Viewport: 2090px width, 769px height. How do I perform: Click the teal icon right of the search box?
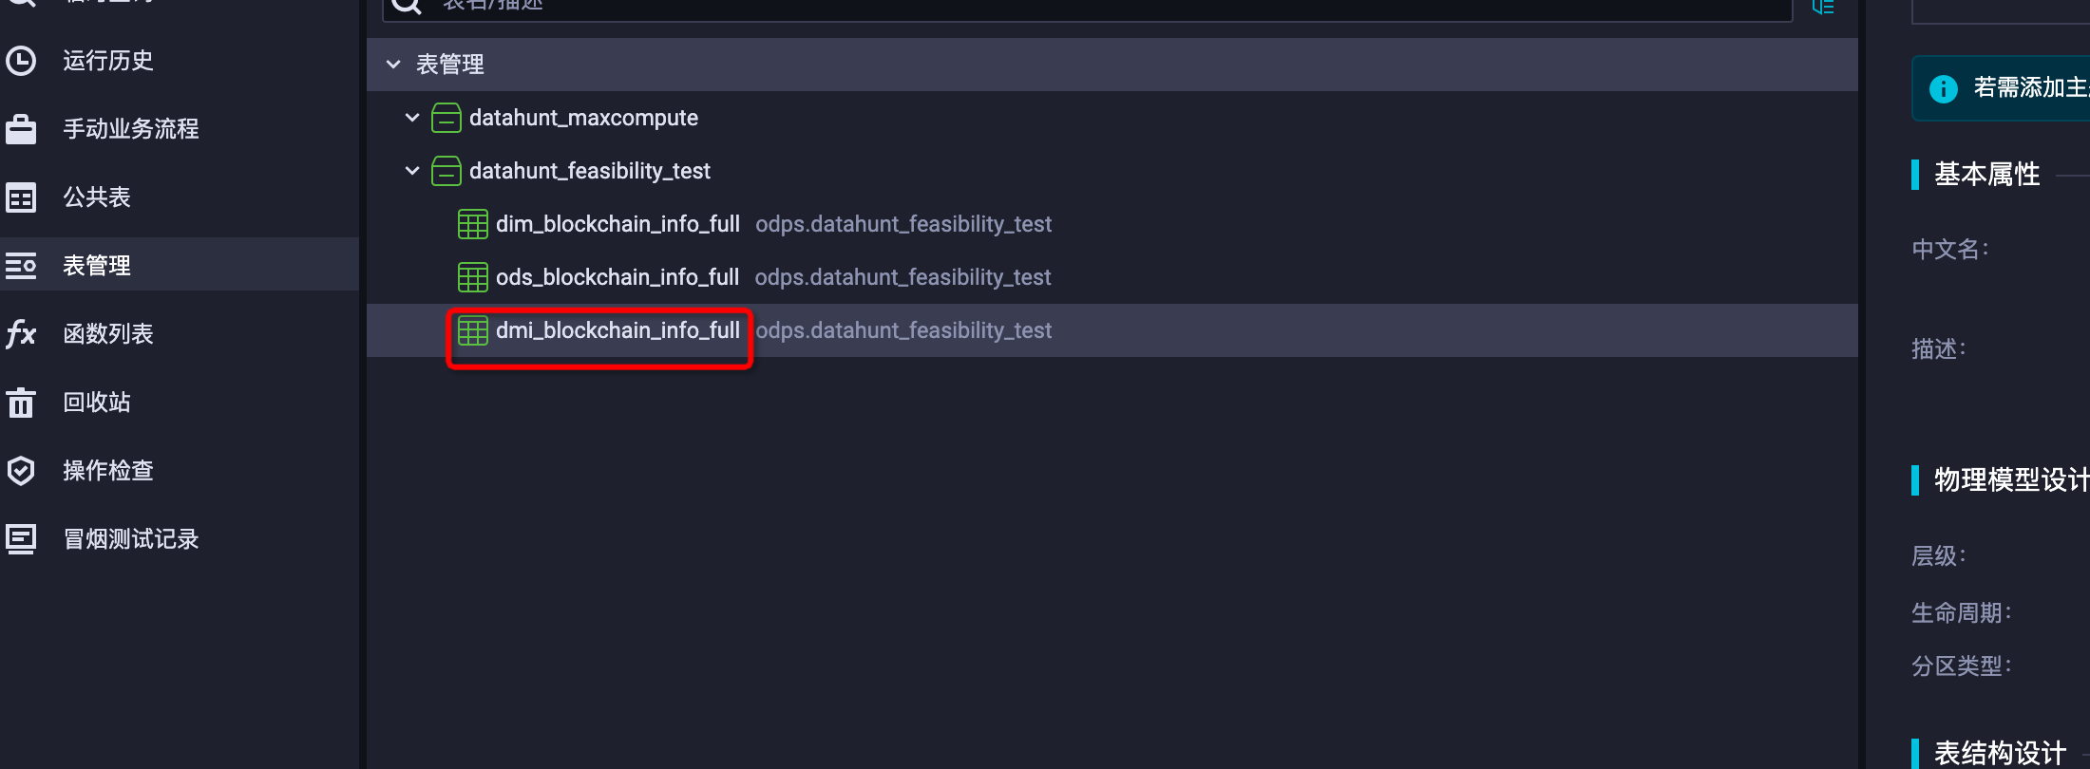(1822, 7)
